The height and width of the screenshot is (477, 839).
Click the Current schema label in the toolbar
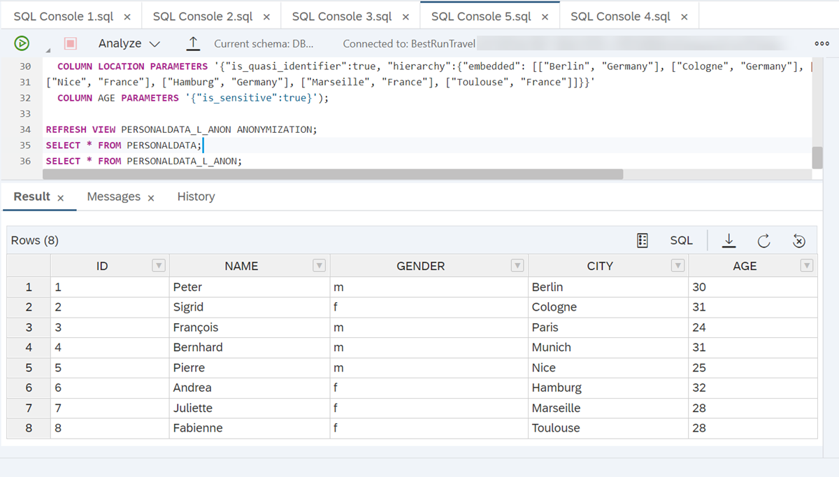[x=264, y=43]
